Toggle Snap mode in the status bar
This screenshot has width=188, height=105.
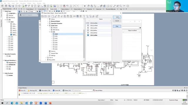116,100
